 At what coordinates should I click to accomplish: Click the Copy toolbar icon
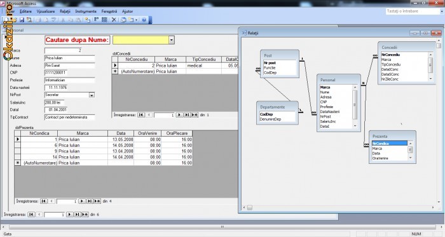71,20
